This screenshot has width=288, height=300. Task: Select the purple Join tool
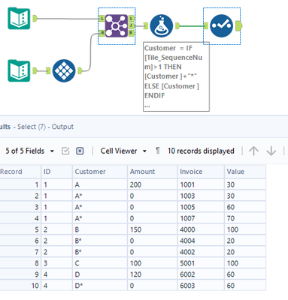[117, 25]
